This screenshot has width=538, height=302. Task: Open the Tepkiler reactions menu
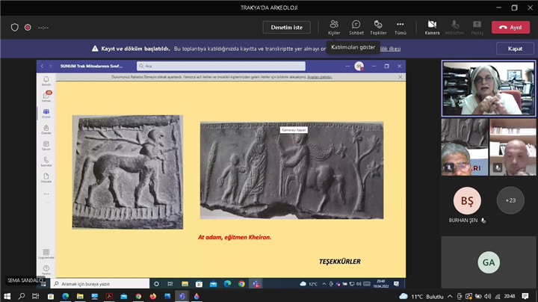(x=378, y=28)
